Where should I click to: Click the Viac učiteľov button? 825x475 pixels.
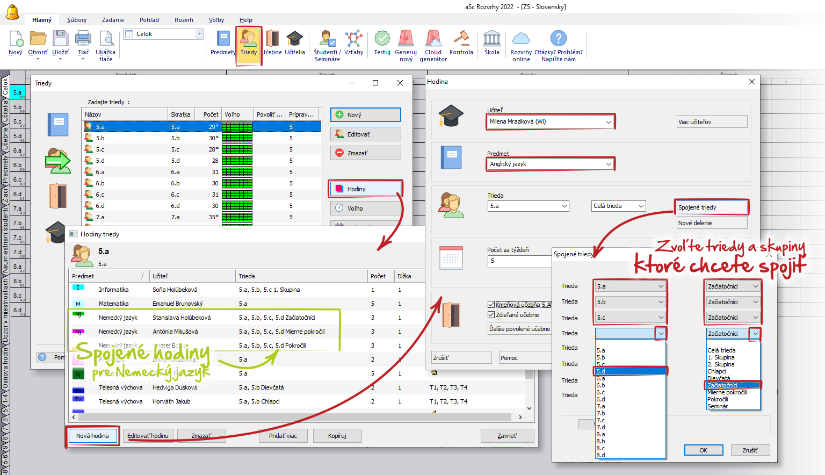pyautogui.click(x=712, y=122)
